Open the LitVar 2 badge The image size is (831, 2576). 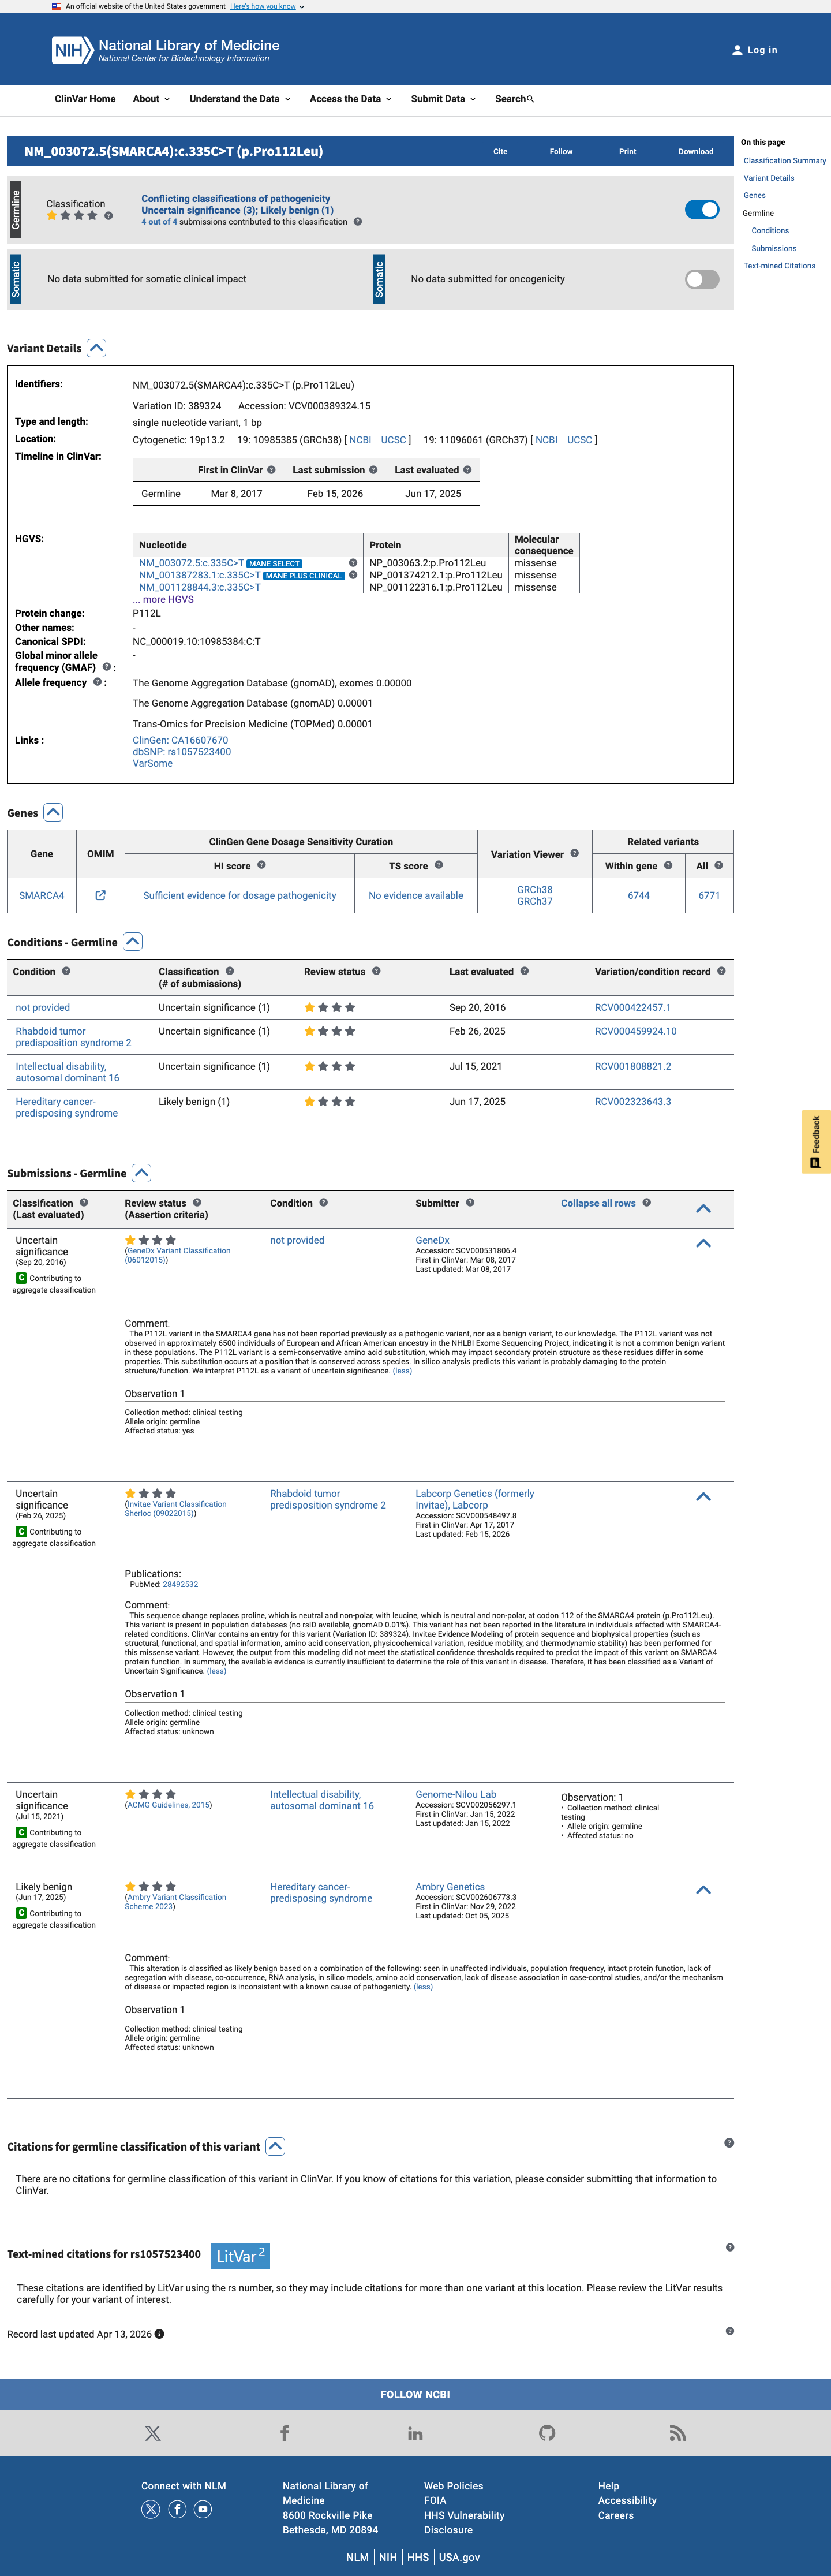[240, 2255]
